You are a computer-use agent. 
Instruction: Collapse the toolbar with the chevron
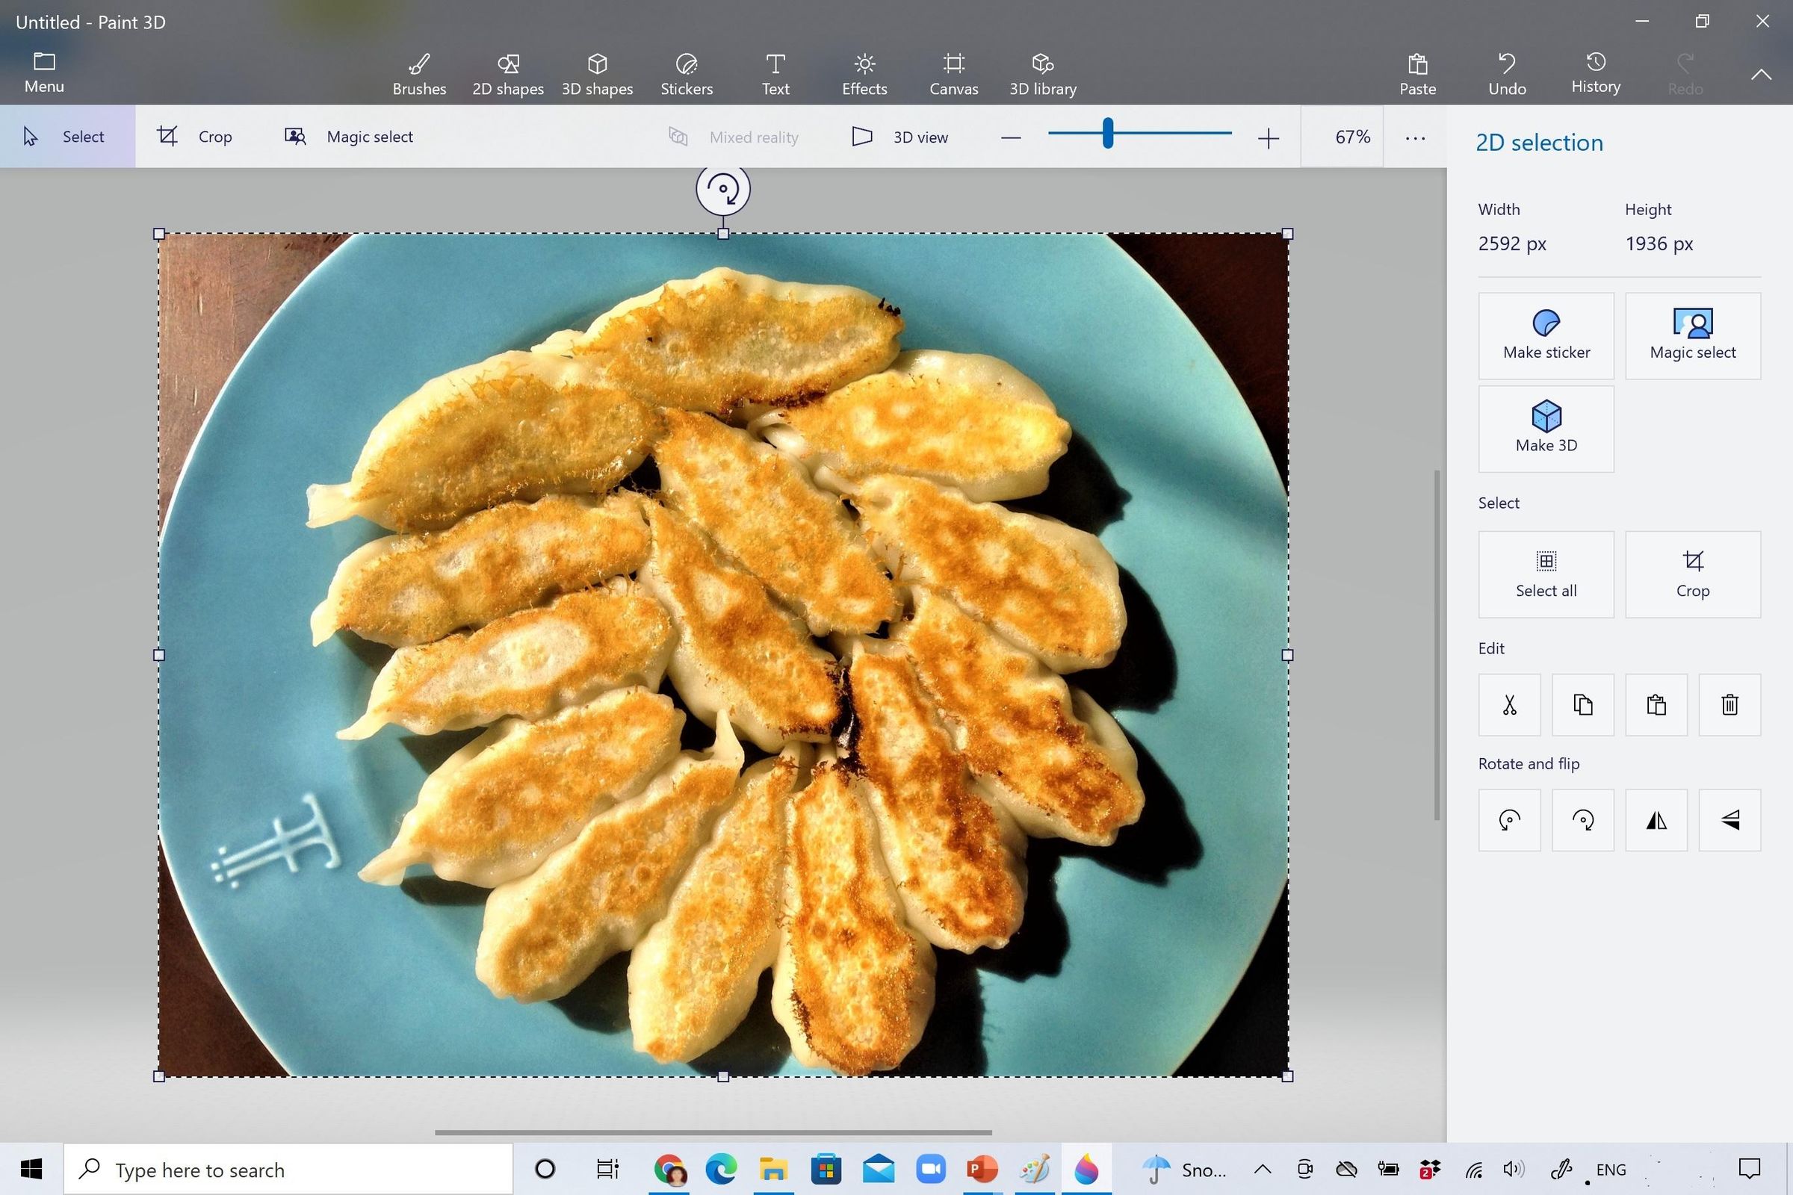1761,74
